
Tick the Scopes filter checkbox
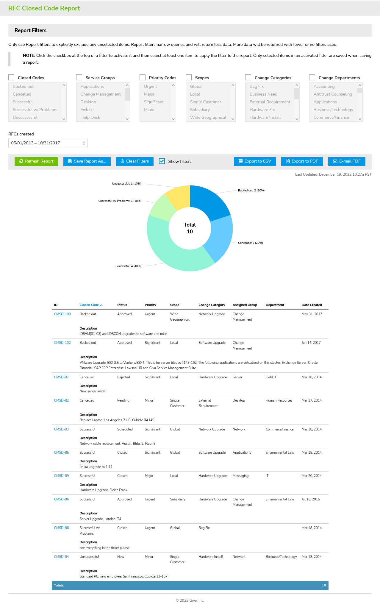[189, 77]
